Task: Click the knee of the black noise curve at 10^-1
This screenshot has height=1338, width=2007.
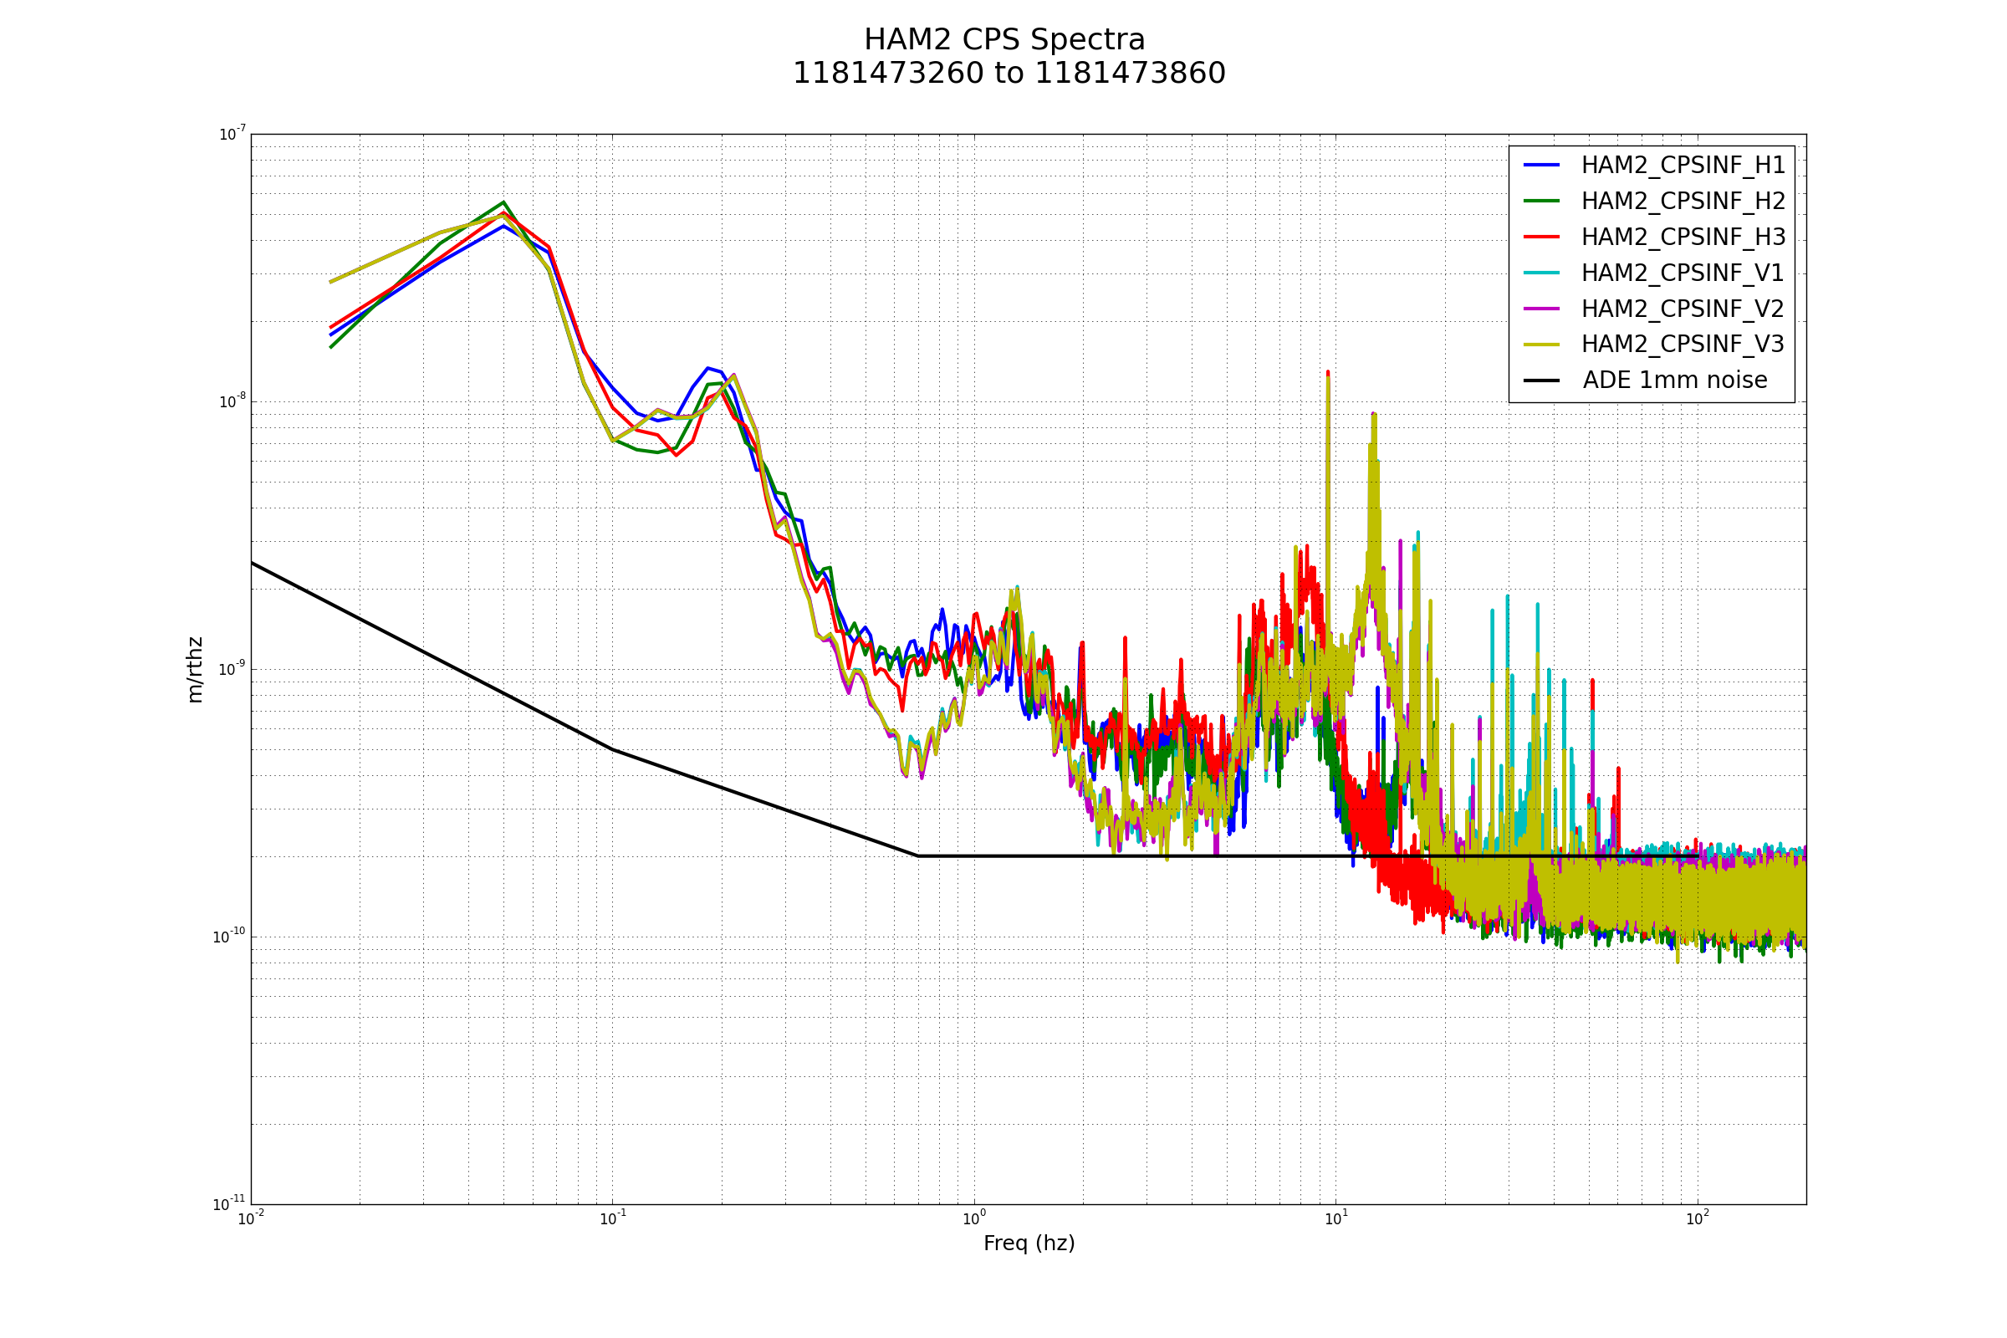Action: pyautogui.click(x=613, y=749)
